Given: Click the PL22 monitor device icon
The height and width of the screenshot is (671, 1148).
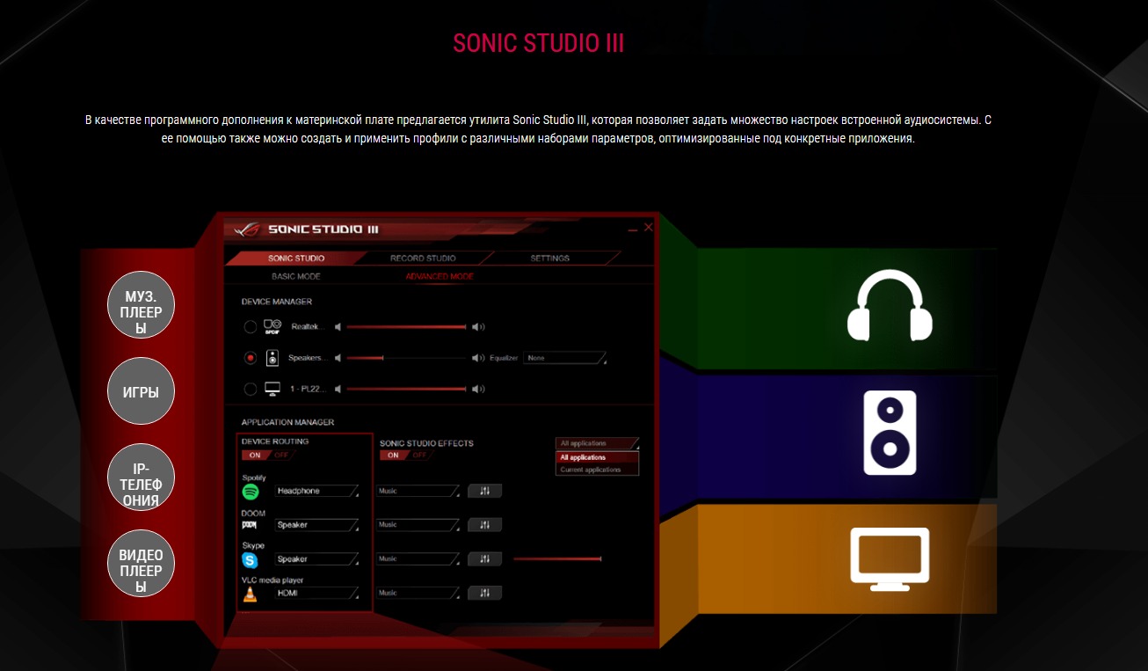Looking at the screenshot, I should point(272,389).
